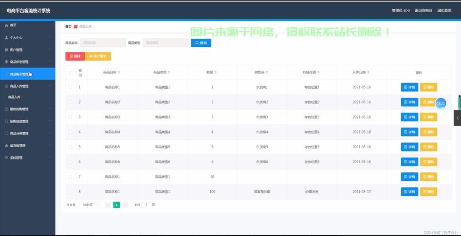Click the collapse arrow tab on right edge
Screen dimensions: 461x236
coord(458,118)
